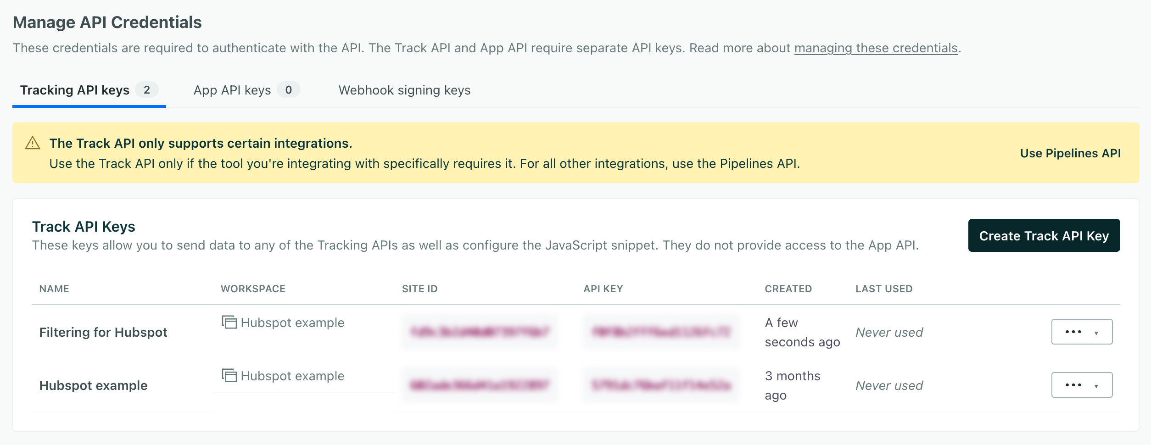The image size is (1151, 445).
Task: Click the App API keys count badge
Action: (x=289, y=90)
